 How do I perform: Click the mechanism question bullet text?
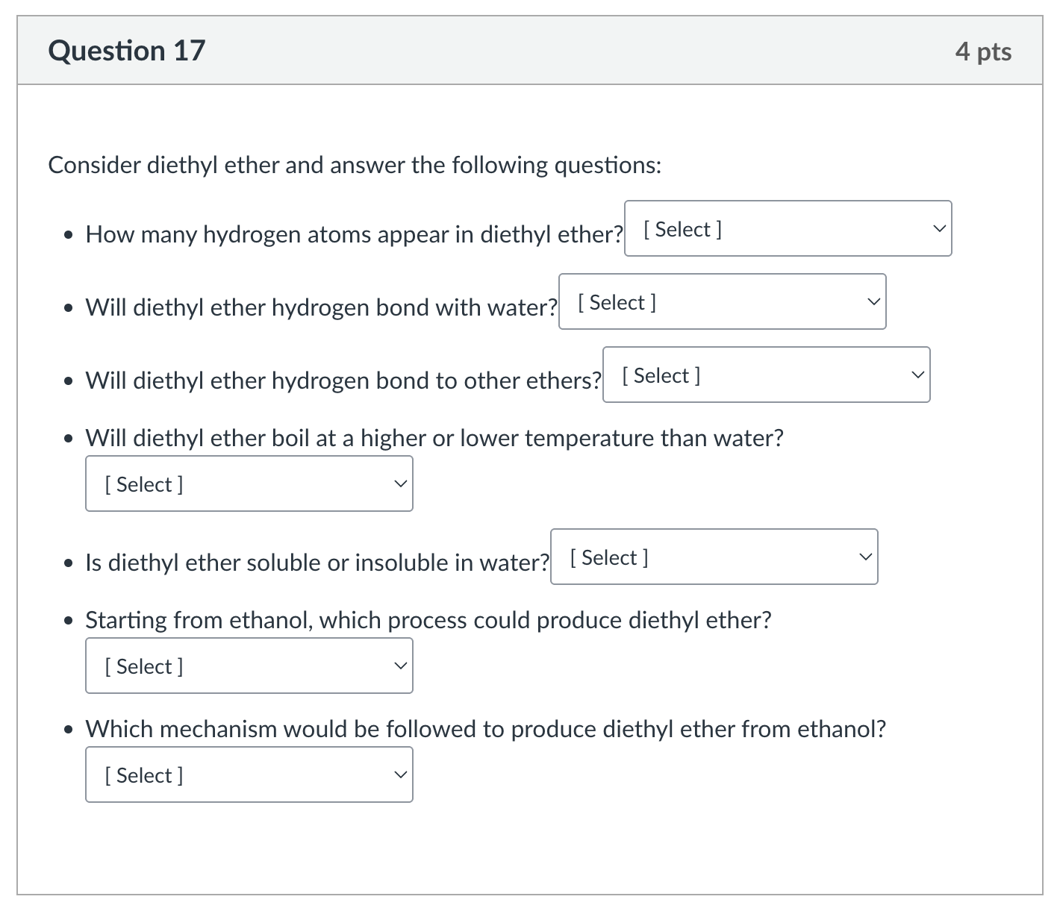[x=485, y=729]
